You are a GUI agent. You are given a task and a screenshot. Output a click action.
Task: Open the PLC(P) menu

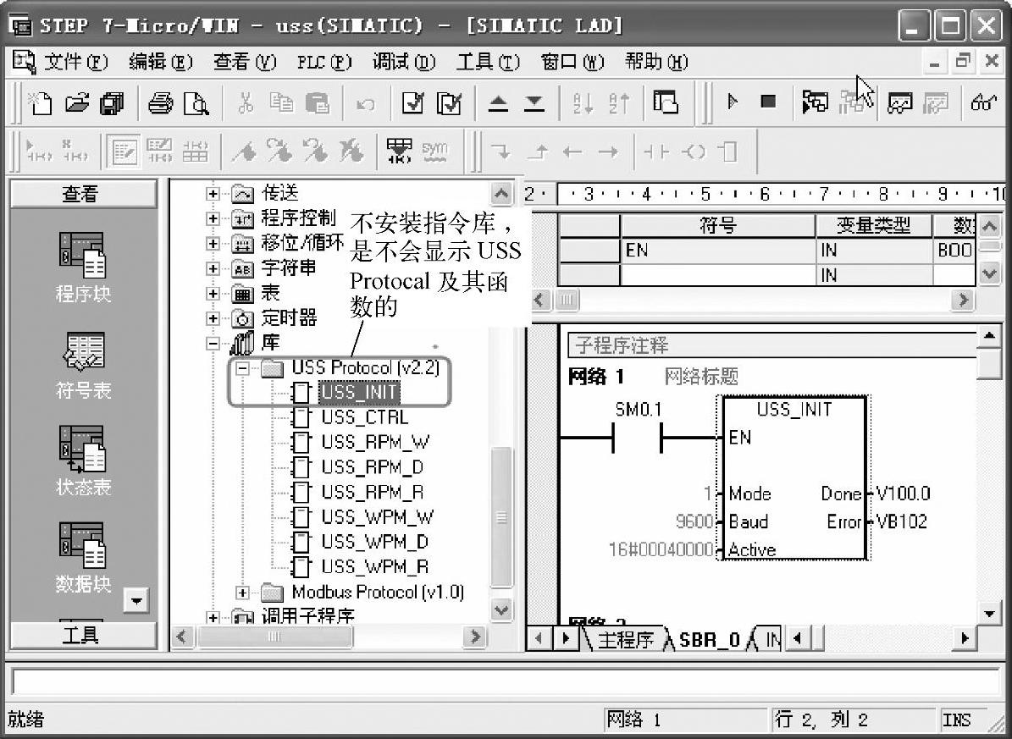click(x=324, y=62)
